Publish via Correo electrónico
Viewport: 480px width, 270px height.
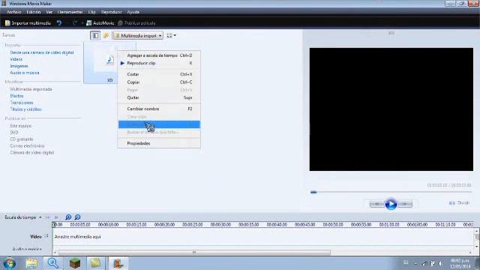tap(27, 146)
